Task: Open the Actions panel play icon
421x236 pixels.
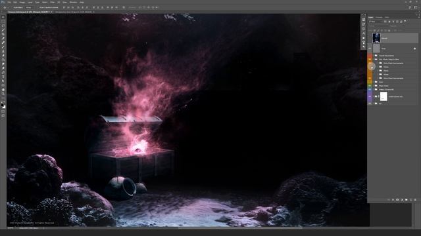Action: point(364,38)
